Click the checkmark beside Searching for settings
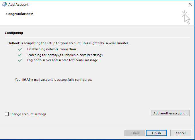The image size is (195, 140). (20, 55)
